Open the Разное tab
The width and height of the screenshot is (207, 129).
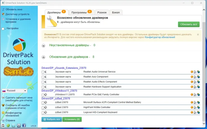coord(102,12)
